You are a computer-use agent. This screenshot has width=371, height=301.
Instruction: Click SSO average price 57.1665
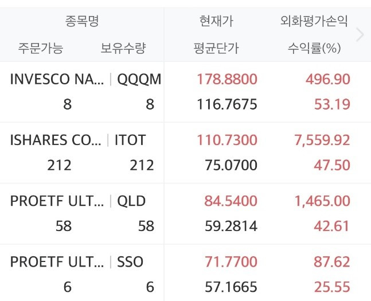click(x=231, y=287)
